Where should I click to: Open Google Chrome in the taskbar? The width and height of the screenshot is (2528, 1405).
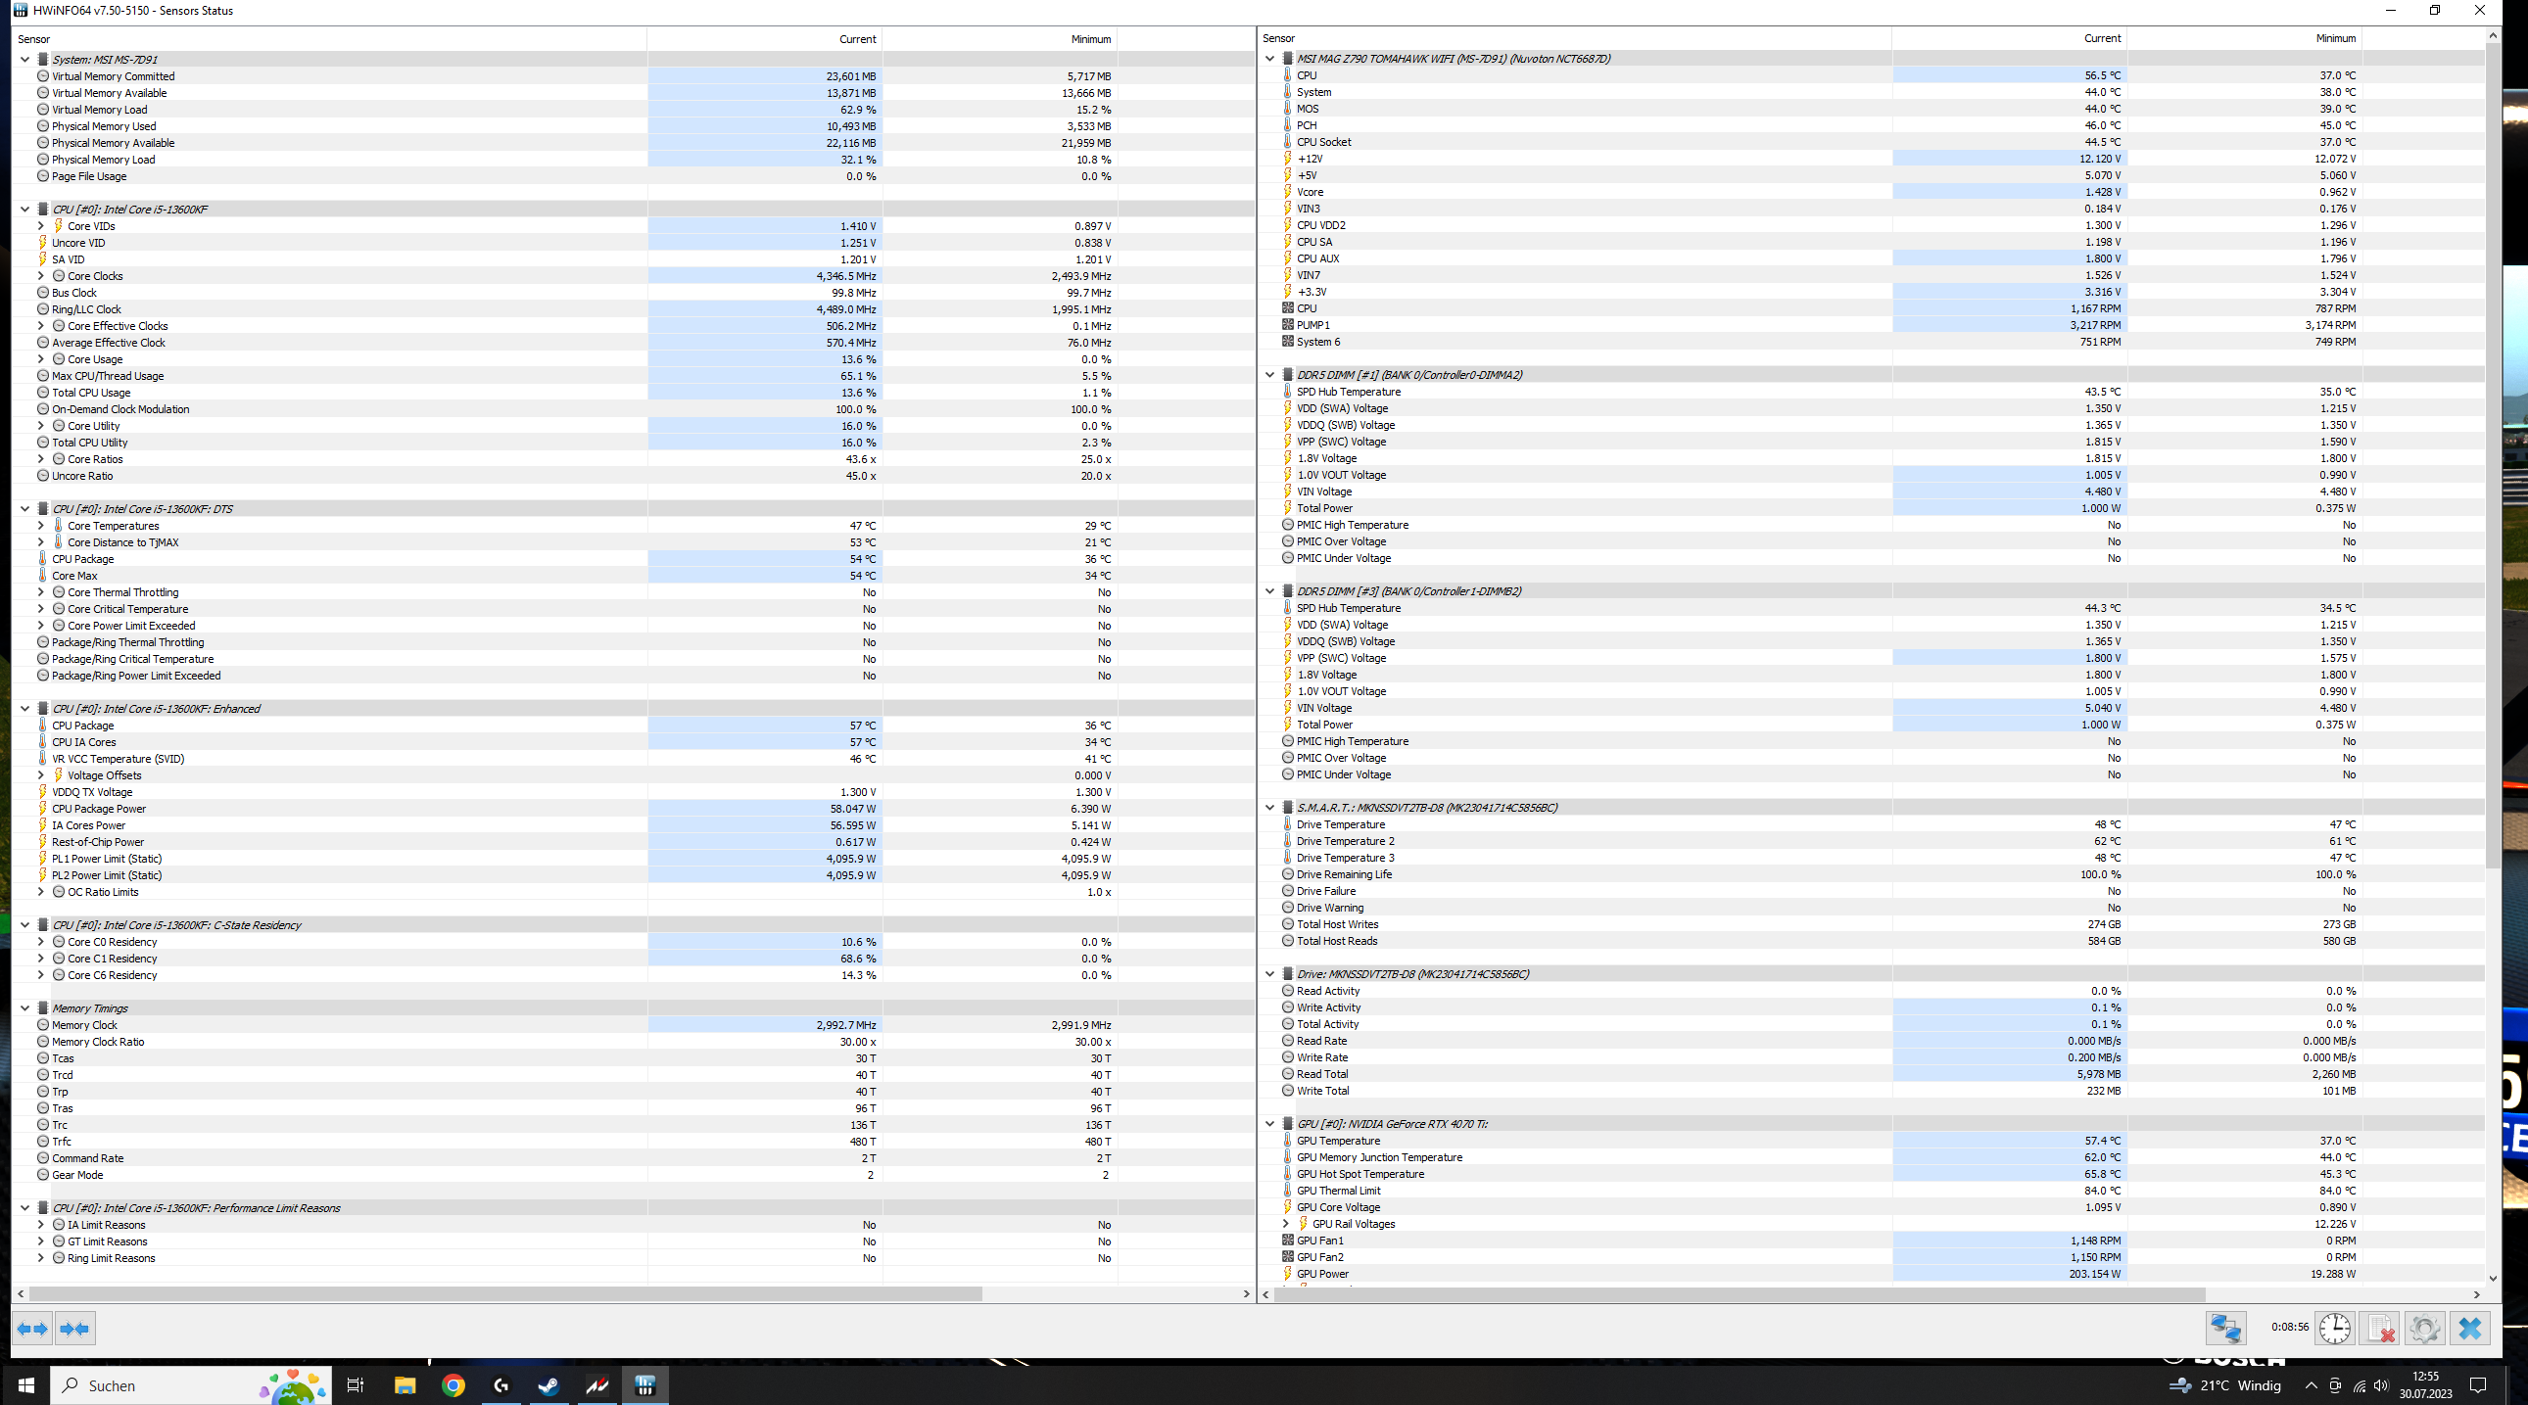coord(453,1385)
